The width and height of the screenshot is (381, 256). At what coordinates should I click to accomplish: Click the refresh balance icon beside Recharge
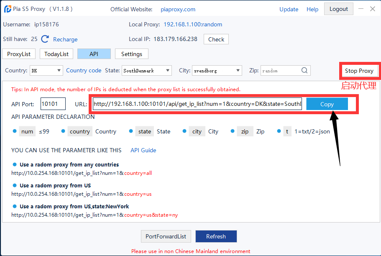point(45,39)
